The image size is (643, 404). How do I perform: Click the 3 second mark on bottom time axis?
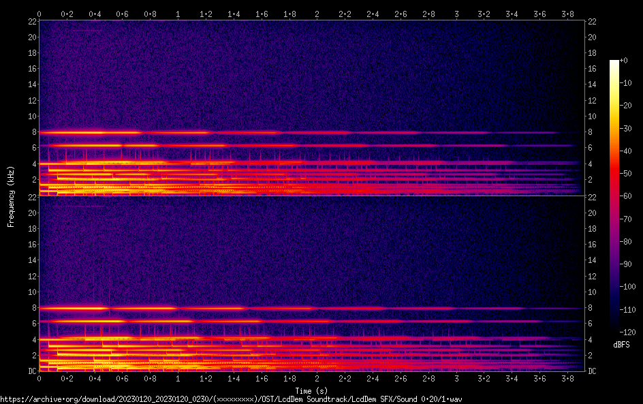[x=456, y=377]
